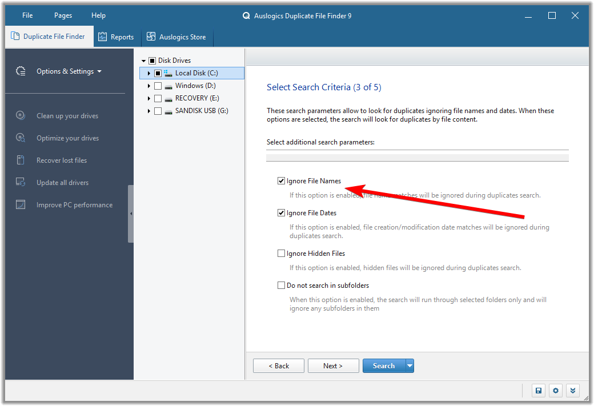Click the Options & Settings gear icon
The width and height of the screenshot is (594, 406).
pyautogui.click(x=21, y=71)
